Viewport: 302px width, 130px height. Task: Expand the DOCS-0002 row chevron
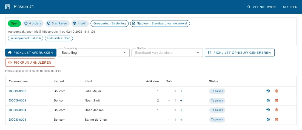[x=290, y=100]
